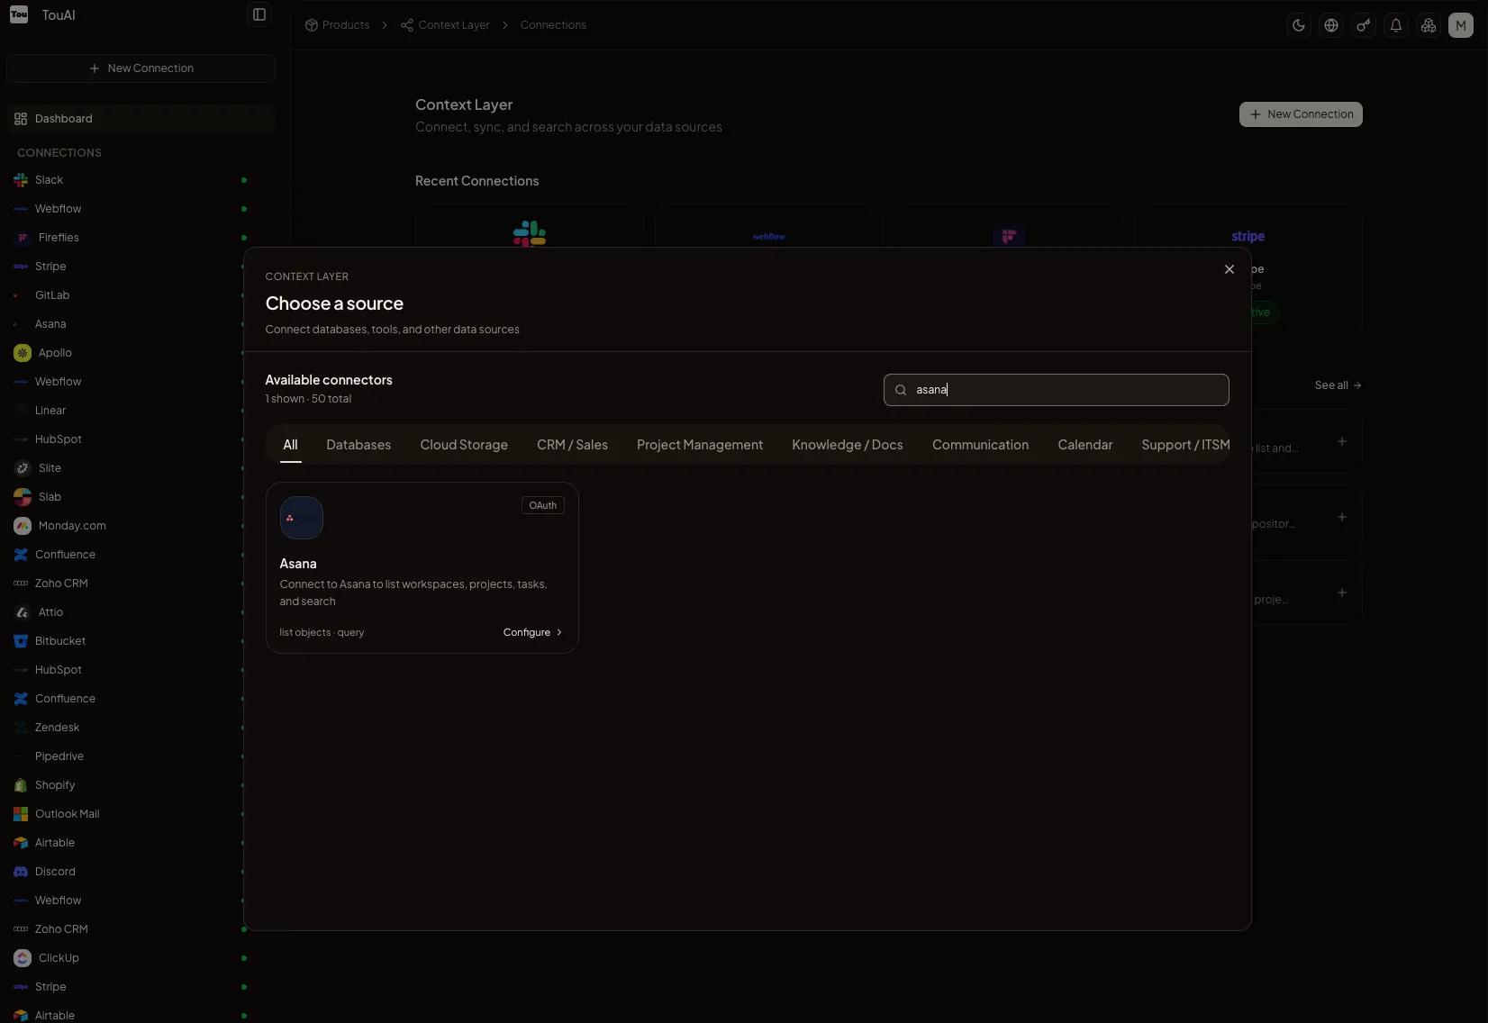The width and height of the screenshot is (1488, 1023).
Task: Click New Connection in sidebar
Action: click(141, 68)
